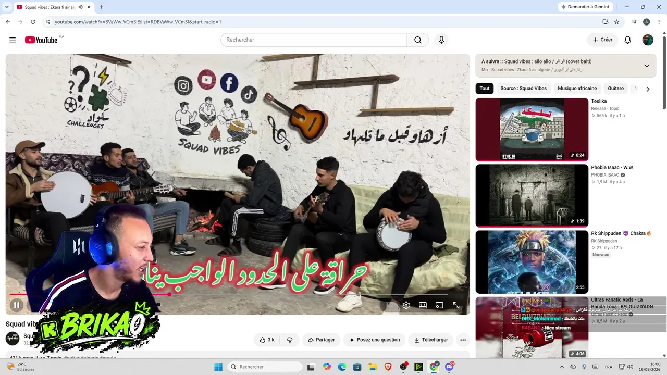Open the YouTube account avatar menu
Screen dimensions: 667x375
click(648, 40)
